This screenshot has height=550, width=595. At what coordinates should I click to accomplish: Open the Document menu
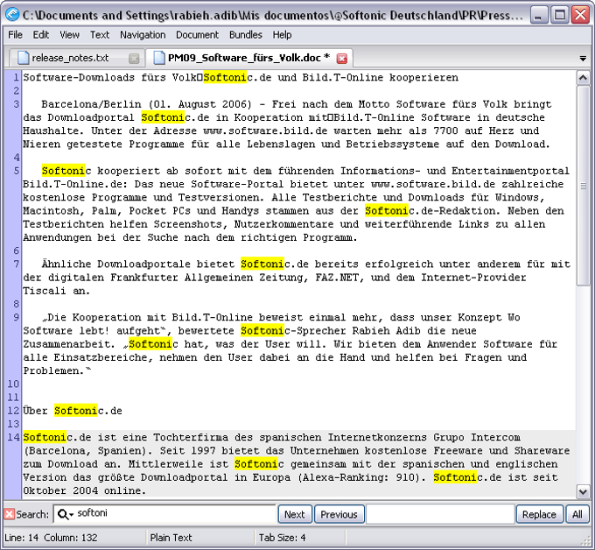tap(197, 35)
